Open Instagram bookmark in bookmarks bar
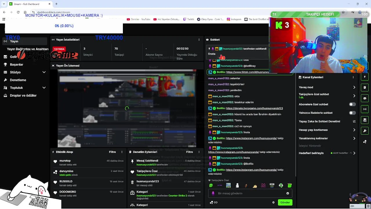Viewport: 371px width, 209px height. [234, 19]
